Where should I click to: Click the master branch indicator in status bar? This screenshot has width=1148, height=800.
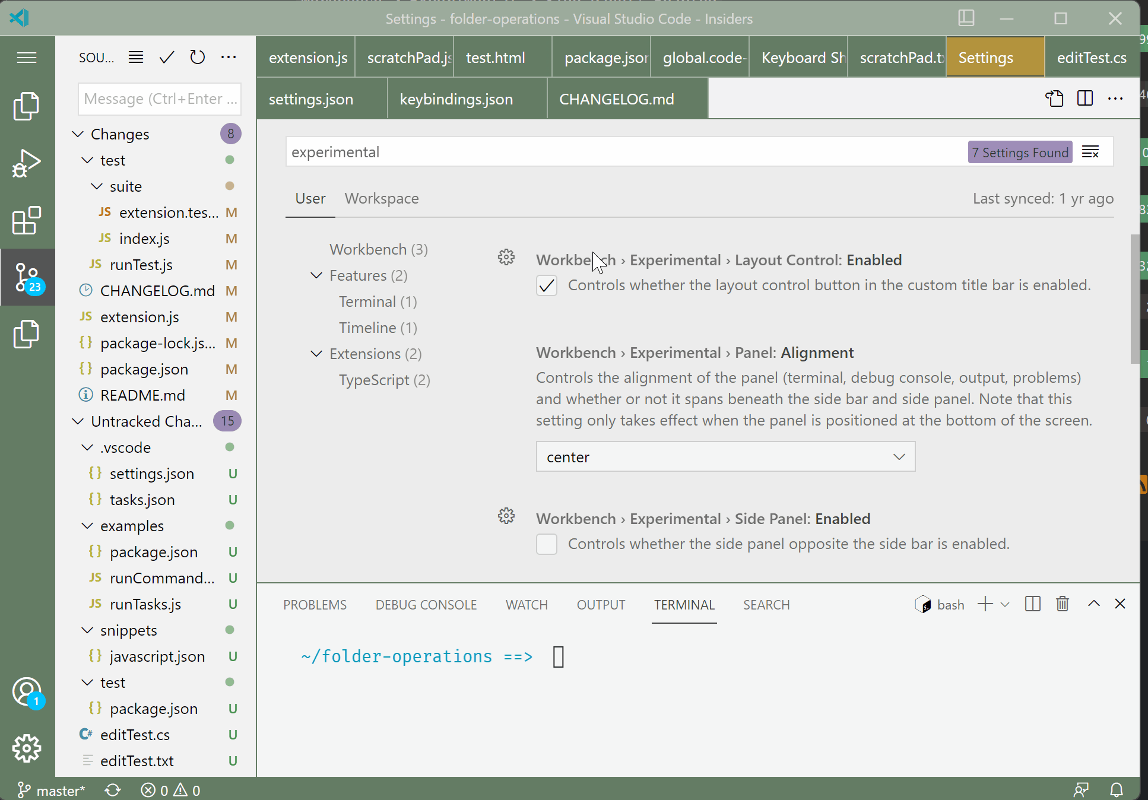[52, 791]
